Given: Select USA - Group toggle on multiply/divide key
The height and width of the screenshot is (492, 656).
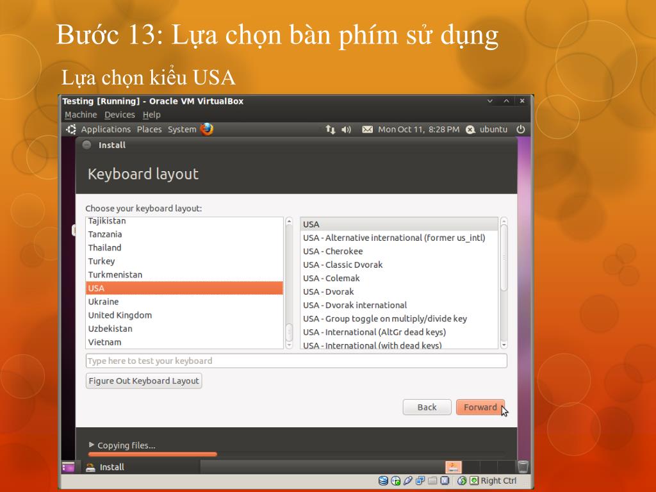Looking at the screenshot, I should [x=400, y=318].
